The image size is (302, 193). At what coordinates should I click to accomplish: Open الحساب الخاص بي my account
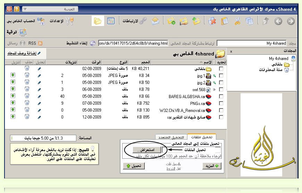pyautogui.click(x=26, y=21)
